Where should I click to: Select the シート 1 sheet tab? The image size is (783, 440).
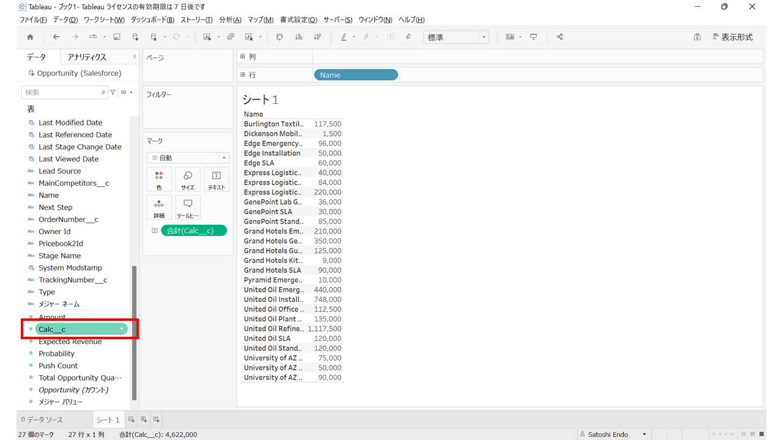tap(108, 420)
